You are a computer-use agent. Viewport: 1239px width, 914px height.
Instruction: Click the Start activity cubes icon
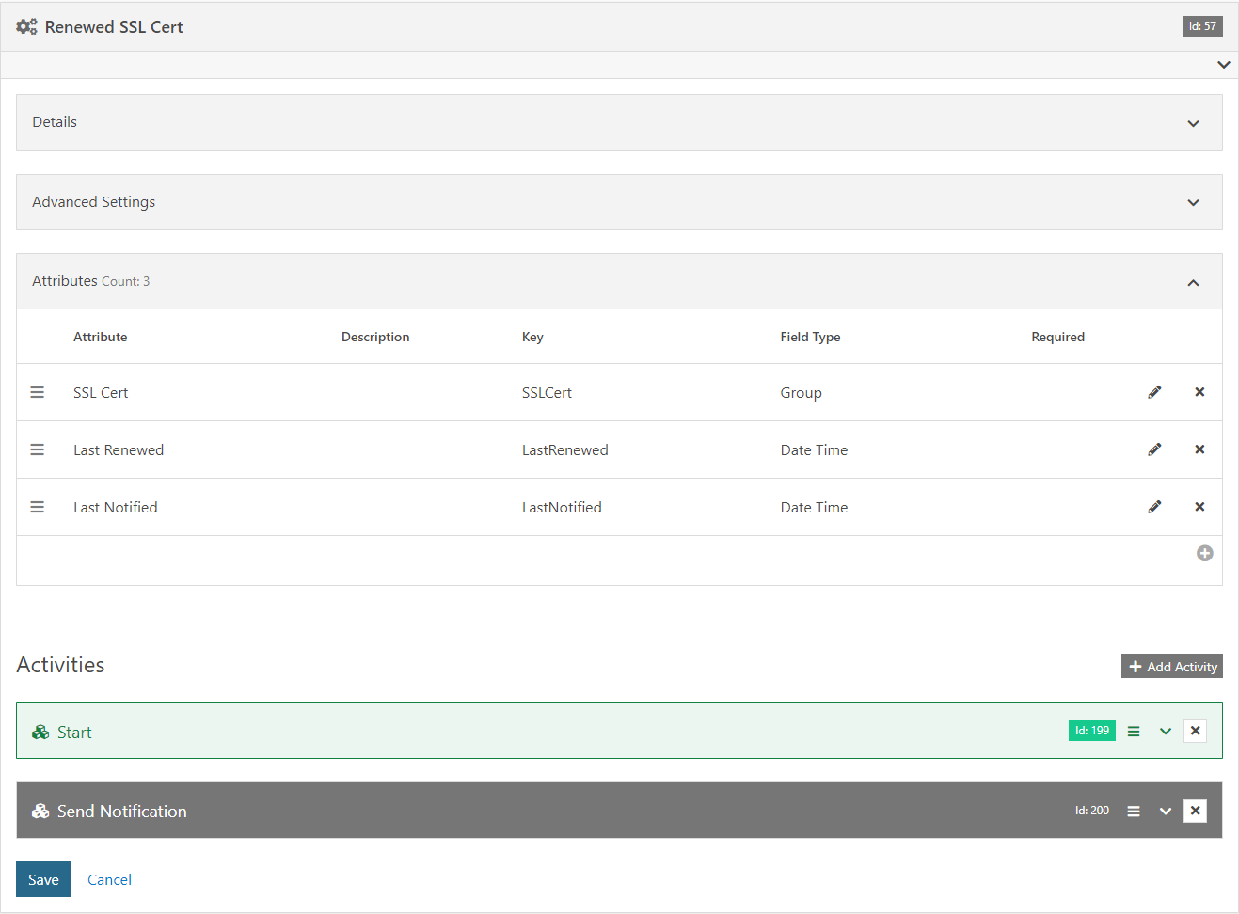(x=40, y=732)
